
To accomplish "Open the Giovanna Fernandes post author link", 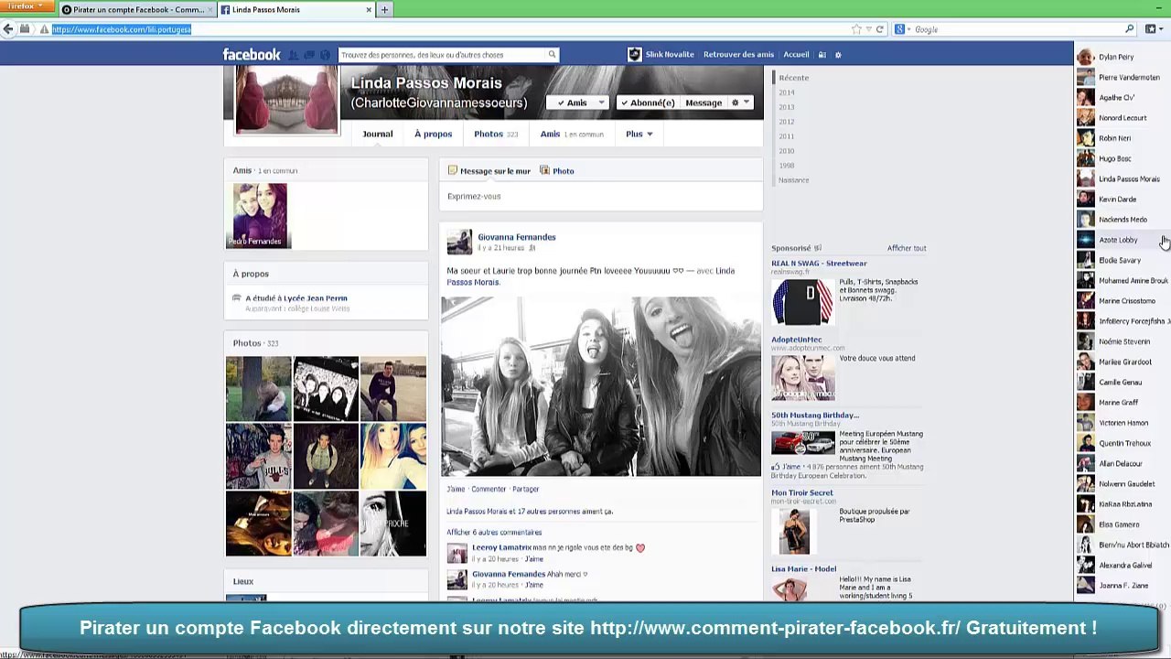I will click(x=516, y=237).
